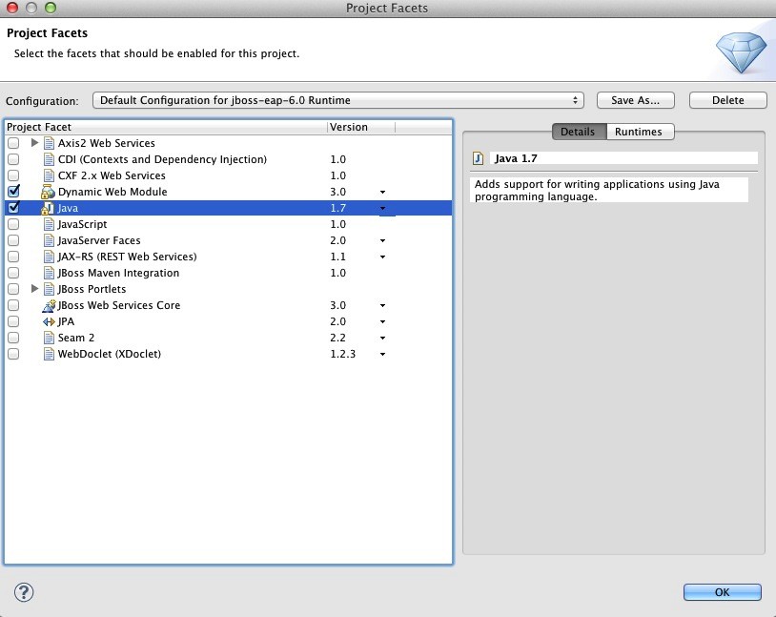Select the JBoss Maven Integration label
This screenshot has width=776, height=617.
(118, 273)
